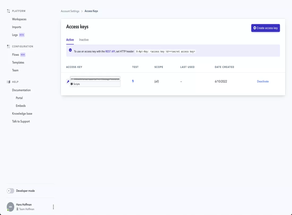
Task: Open the REST API link
Action: point(110,51)
